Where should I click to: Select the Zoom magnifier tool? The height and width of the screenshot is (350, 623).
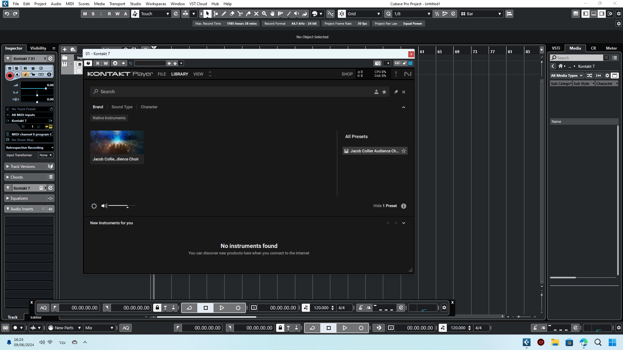(264, 14)
